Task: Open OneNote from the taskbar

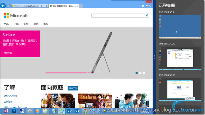Action: [x=6, y=111]
